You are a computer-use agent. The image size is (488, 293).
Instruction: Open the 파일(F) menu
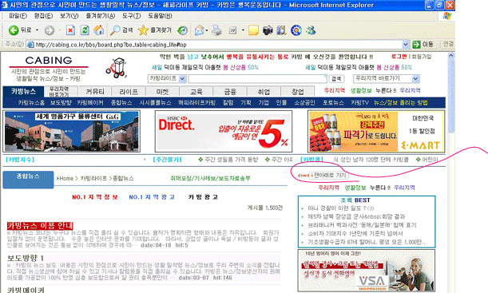click(18, 15)
